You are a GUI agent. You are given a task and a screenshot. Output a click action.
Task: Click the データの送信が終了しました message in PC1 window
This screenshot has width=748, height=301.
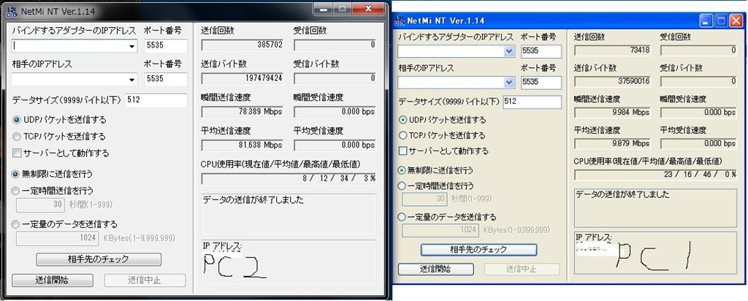(x=622, y=194)
